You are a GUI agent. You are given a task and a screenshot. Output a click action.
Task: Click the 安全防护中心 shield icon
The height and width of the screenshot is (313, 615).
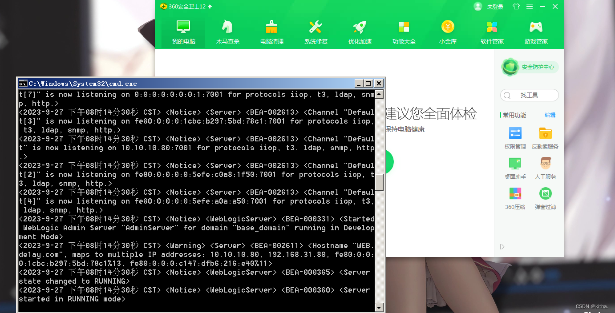point(510,67)
